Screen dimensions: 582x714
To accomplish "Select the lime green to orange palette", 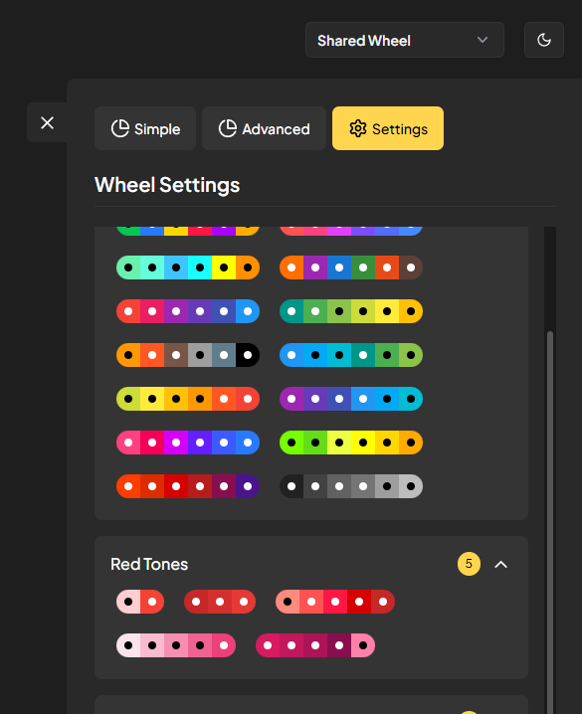I will 351,443.
